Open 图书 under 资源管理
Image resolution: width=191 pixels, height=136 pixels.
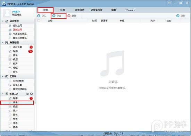15,72
